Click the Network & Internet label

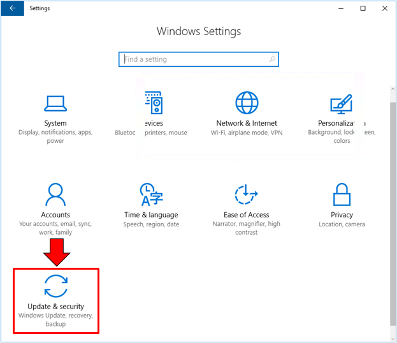click(247, 124)
